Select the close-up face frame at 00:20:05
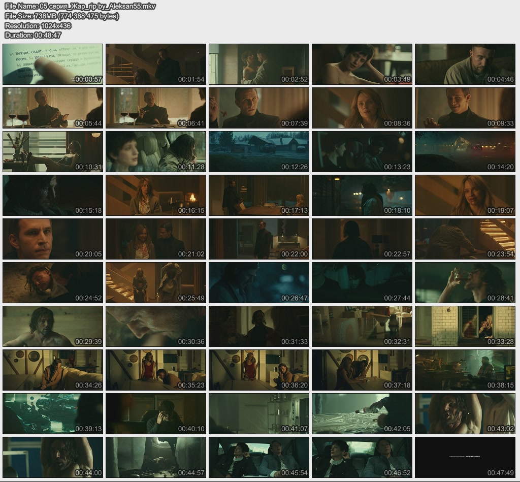The height and width of the screenshot is (482, 520). tap(53, 239)
